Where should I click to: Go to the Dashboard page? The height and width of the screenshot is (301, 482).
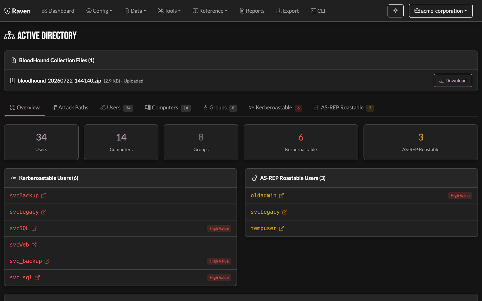coord(58,11)
